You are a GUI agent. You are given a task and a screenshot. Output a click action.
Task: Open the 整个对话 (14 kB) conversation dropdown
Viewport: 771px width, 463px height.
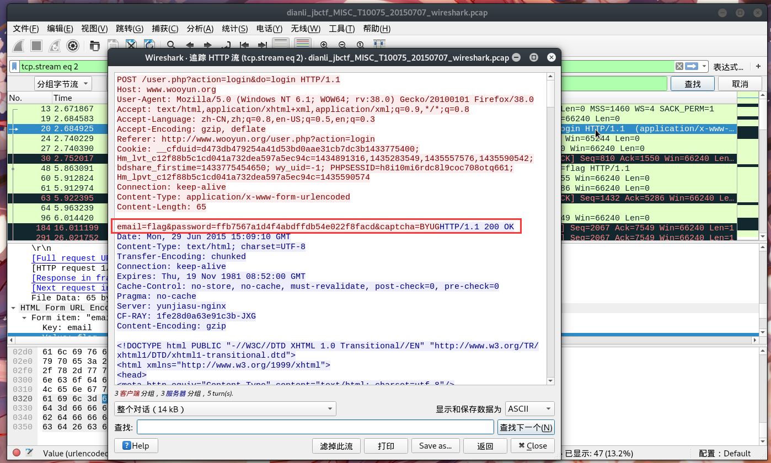[225, 409]
